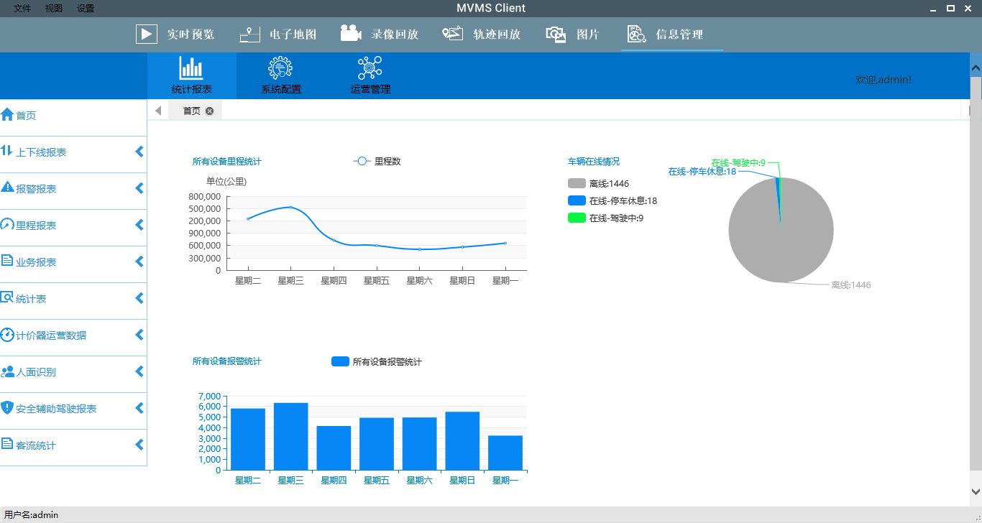Close the 首页 tab
The width and height of the screenshot is (982, 523).
(209, 111)
